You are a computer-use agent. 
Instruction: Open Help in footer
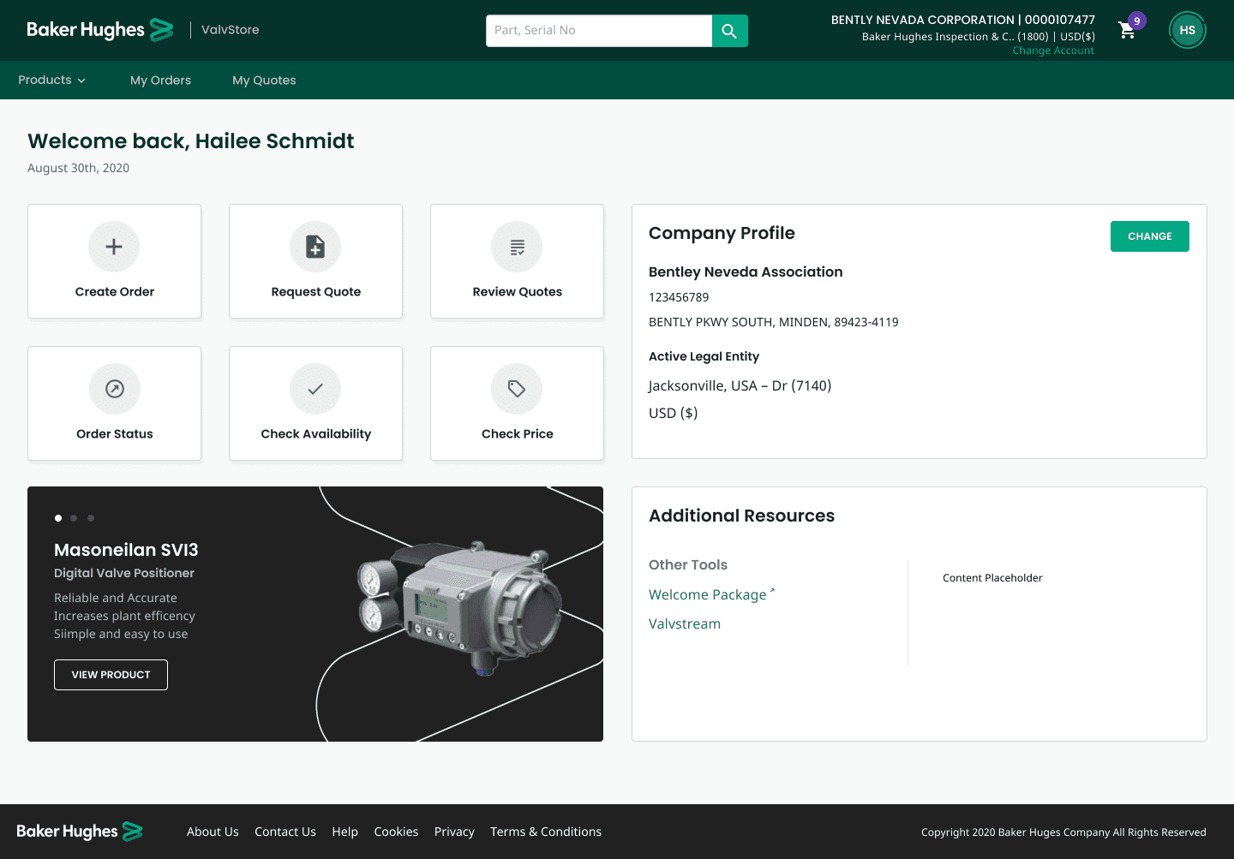344,832
